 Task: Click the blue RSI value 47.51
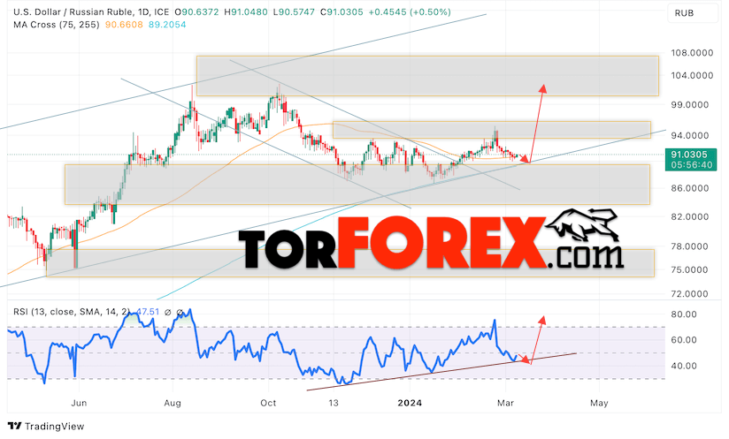click(148, 312)
